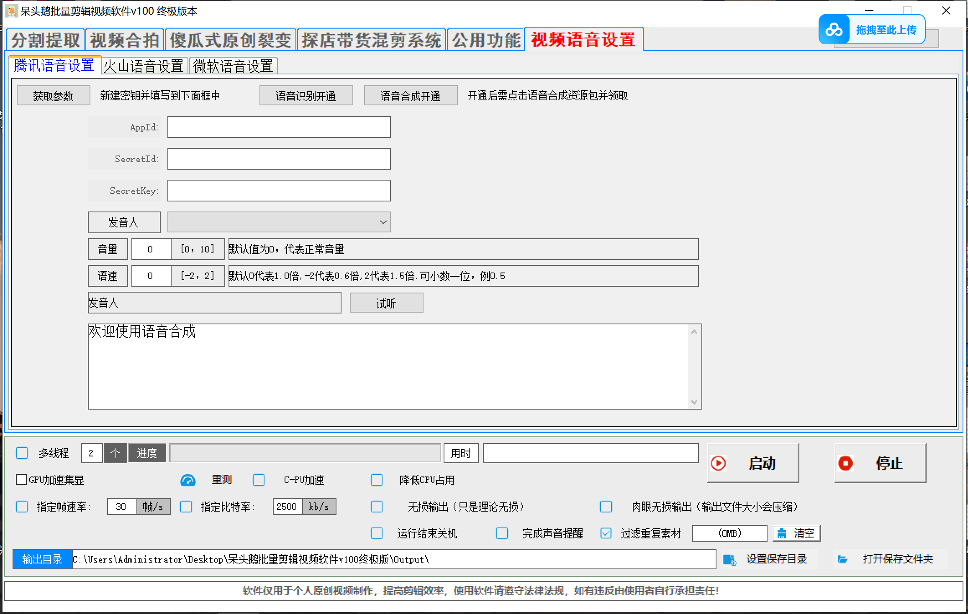
Task: Open the 探店带货混剪系统 tab
Action: tap(371, 41)
